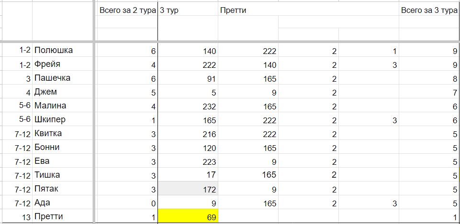Screen dimensions: 460x224
Task: Select the cell with 216 in Квитка row
Action: pos(188,133)
